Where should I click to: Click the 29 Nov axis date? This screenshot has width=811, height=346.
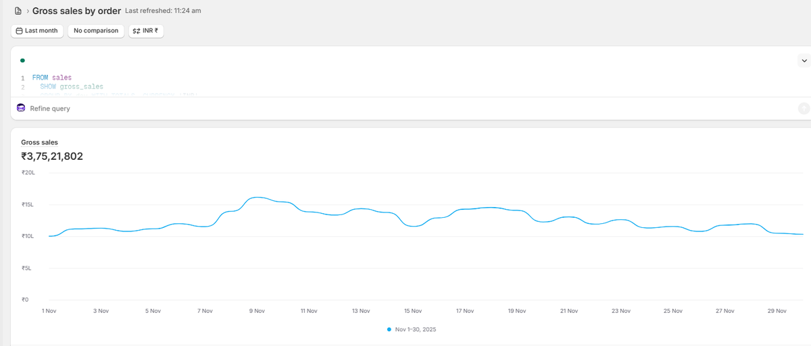point(777,311)
